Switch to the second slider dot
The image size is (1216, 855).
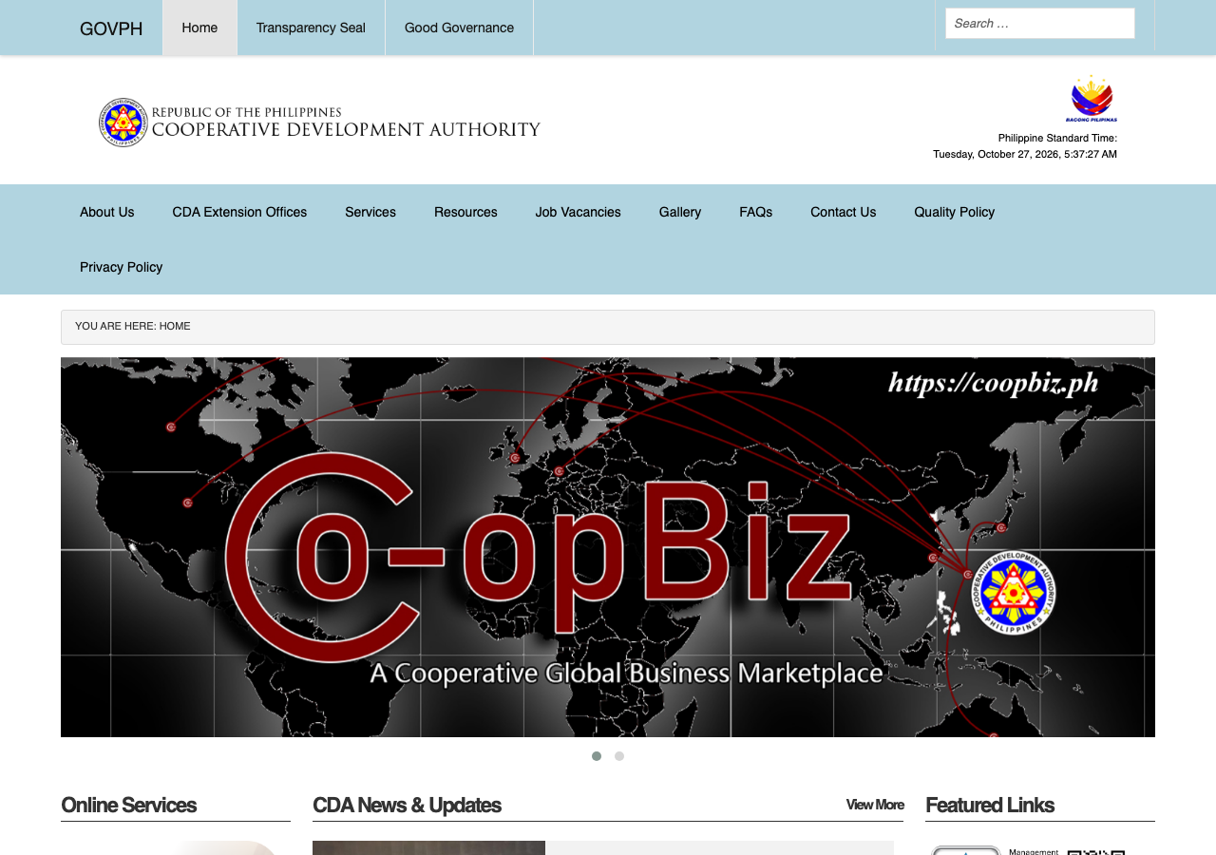tap(619, 756)
